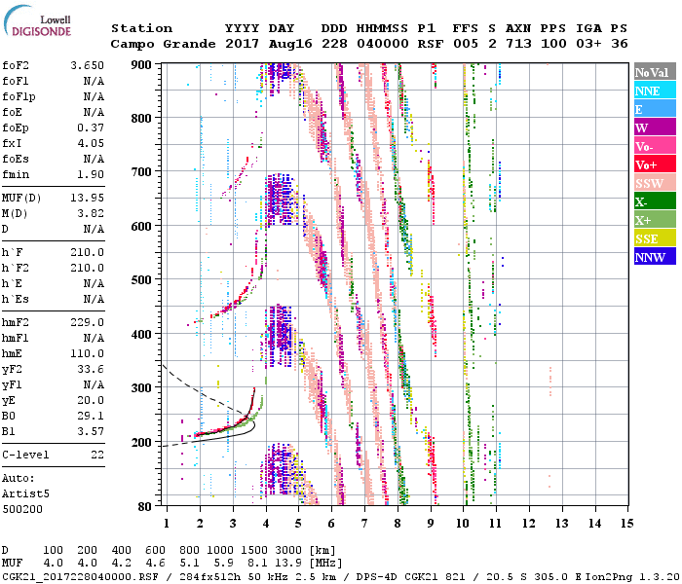This screenshot has height=584, width=682.
Task: Click the AXN value 713
Action: point(518,44)
